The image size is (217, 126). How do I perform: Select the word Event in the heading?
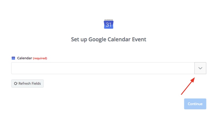[139, 39]
